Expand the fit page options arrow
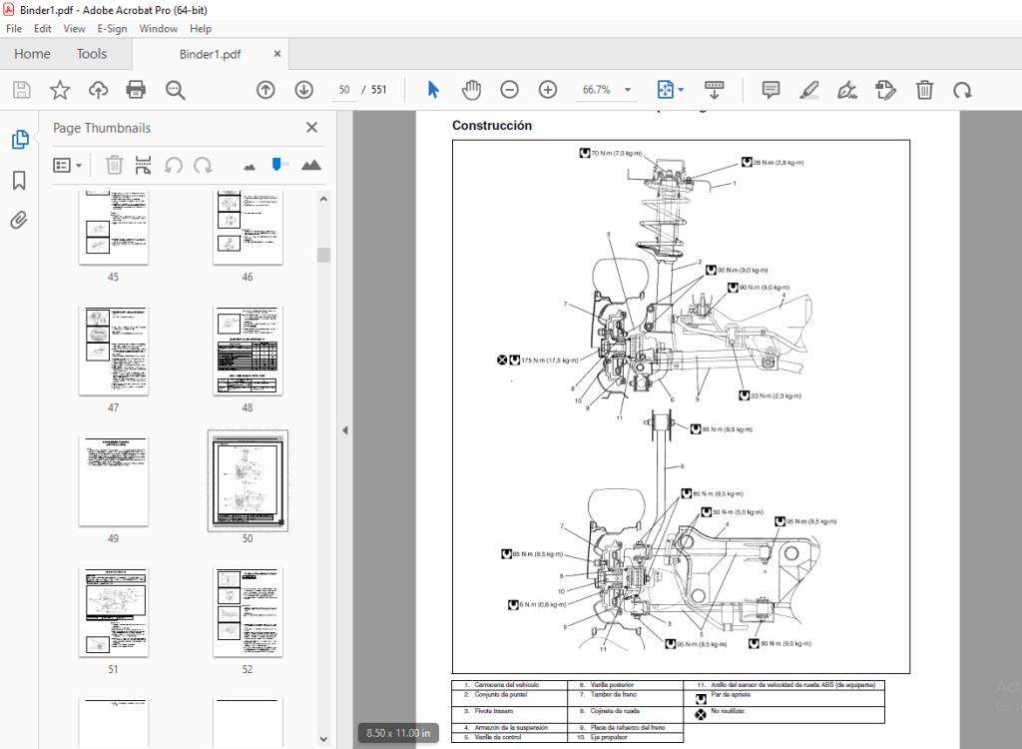 click(x=681, y=90)
